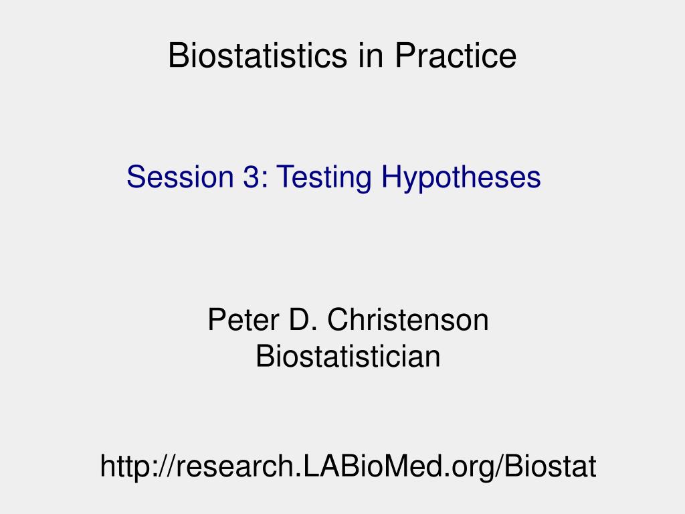Image resolution: width=685 pixels, height=514 pixels.
Task: Click "research" within the bottom URL
Action: [x=235, y=466]
